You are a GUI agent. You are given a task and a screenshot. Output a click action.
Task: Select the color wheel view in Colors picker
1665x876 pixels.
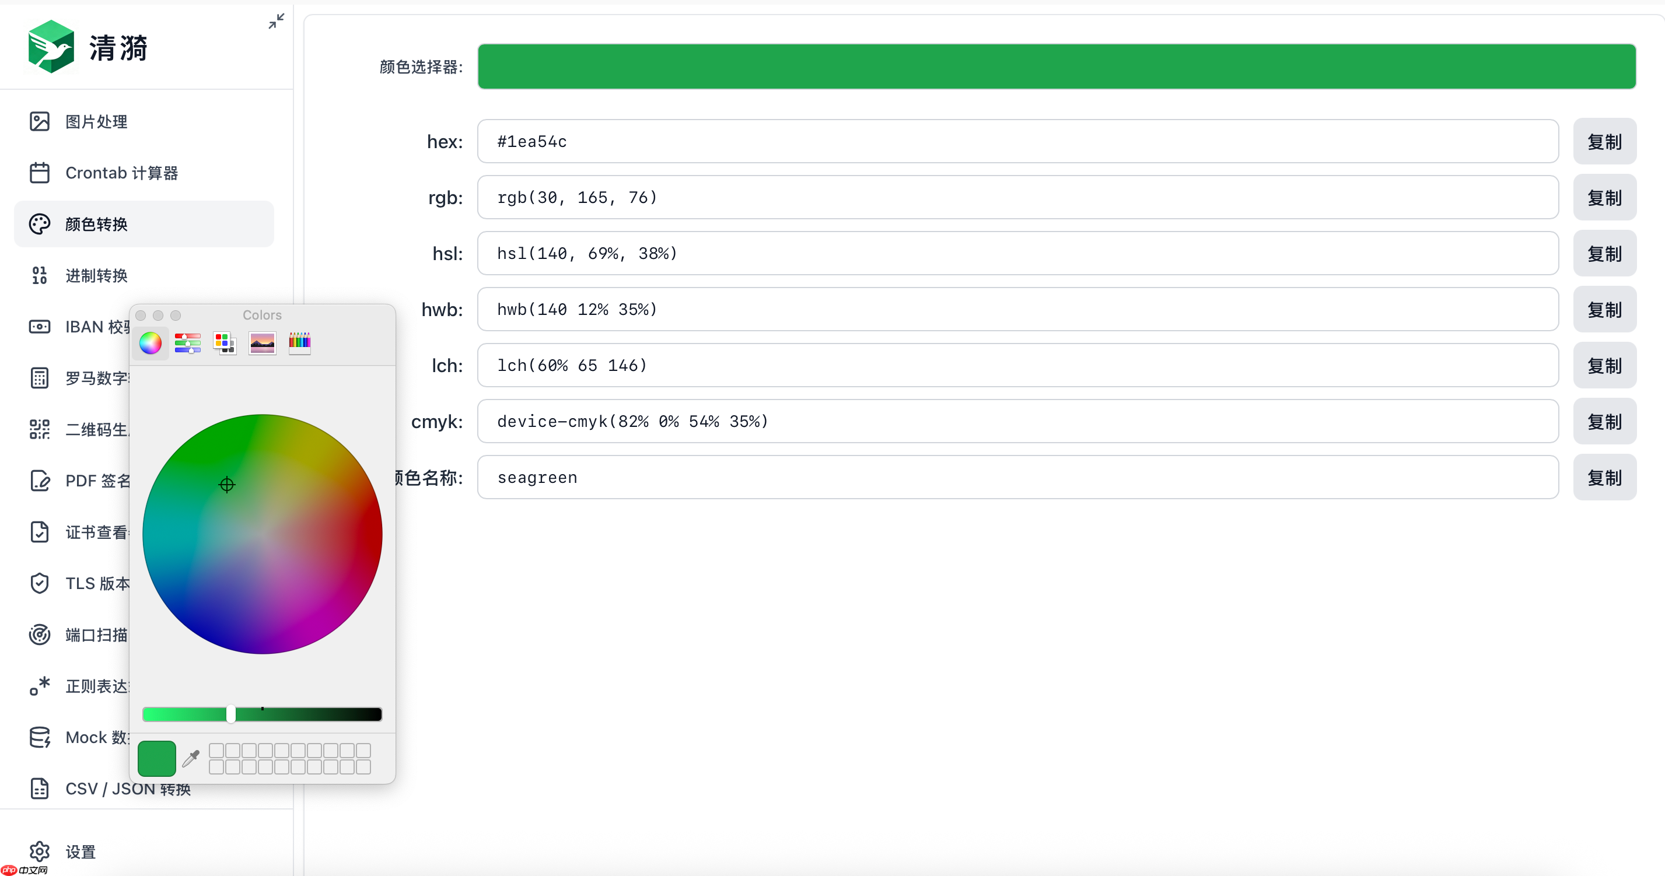click(x=150, y=342)
